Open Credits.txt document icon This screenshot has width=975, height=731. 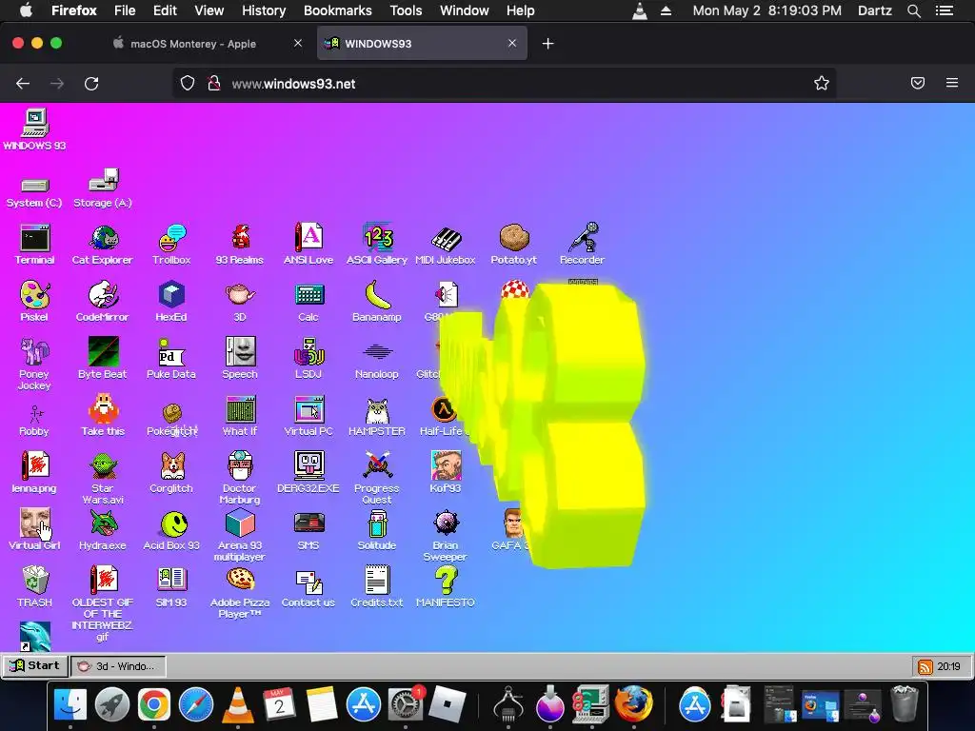(x=377, y=587)
